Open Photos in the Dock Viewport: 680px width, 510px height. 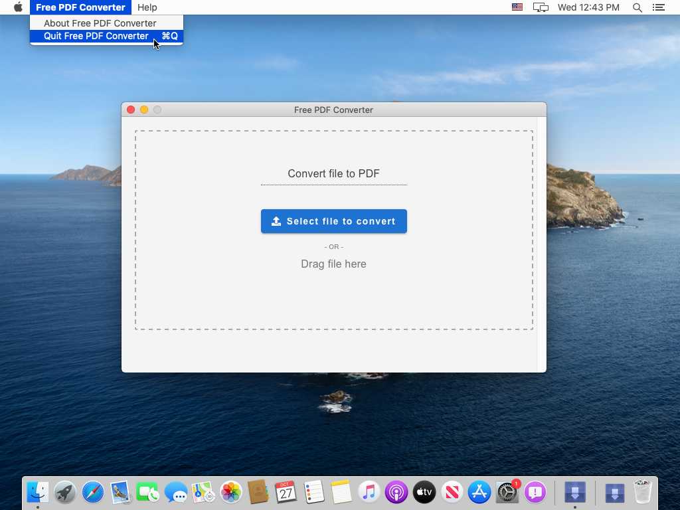(230, 492)
